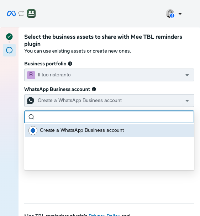200x216 pixels.
Task: Open the Privacy Policy link
Action: pyautogui.click(x=104, y=215)
